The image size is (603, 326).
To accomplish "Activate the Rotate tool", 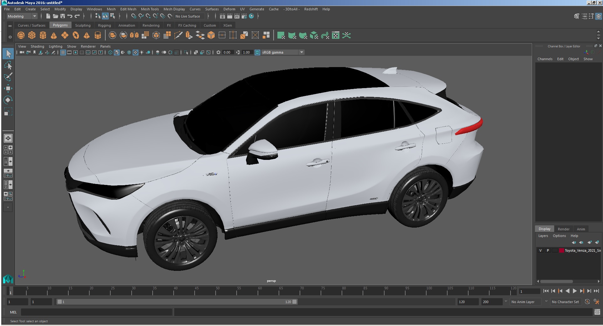I will [x=8, y=100].
